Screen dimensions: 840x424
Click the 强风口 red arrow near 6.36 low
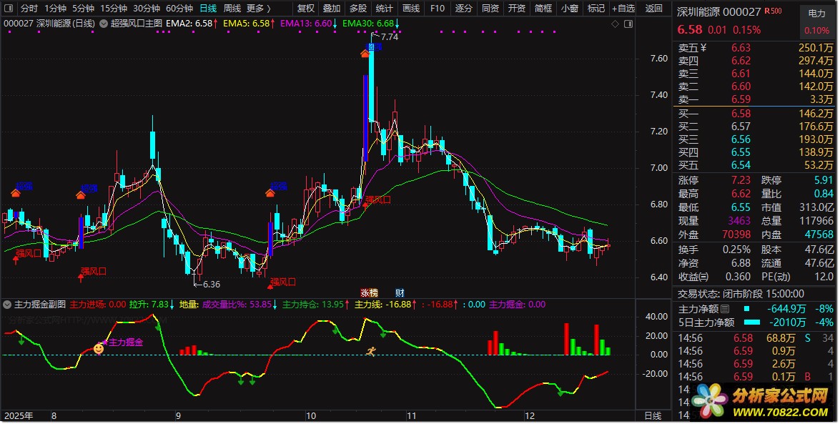coord(270,286)
